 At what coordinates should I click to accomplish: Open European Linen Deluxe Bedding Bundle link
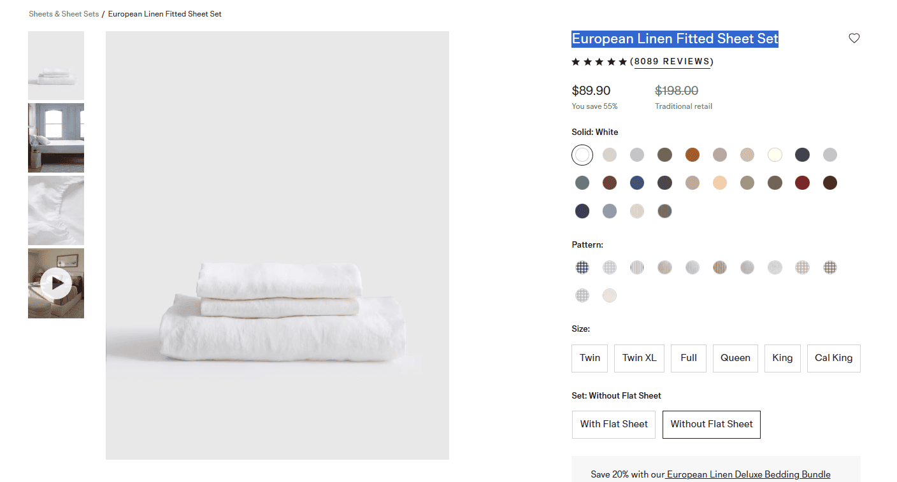click(x=749, y=474)
